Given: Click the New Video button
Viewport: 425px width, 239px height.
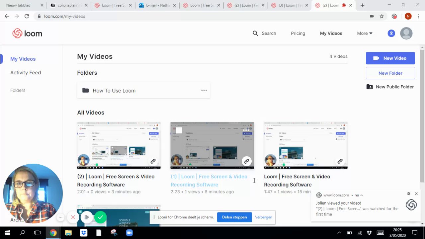Looking at the screenshot, I should click(390, 58).
